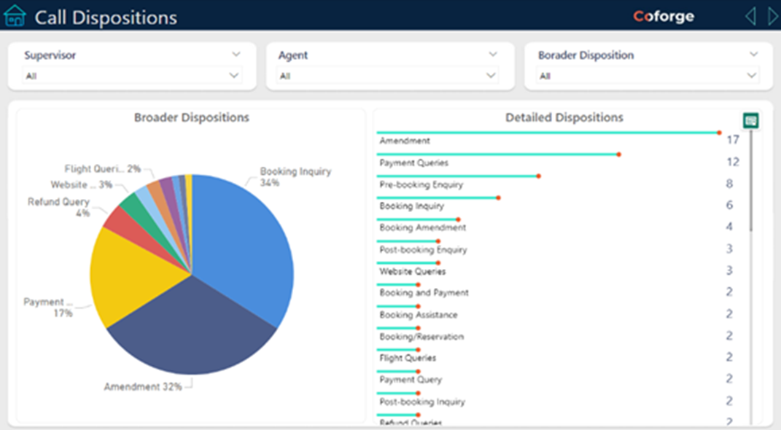Go to next page with right arrow
781x430 pixels.
[772, 16]
